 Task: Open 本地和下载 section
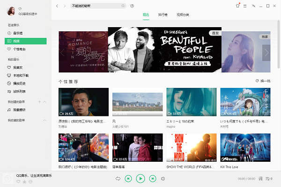21,75
